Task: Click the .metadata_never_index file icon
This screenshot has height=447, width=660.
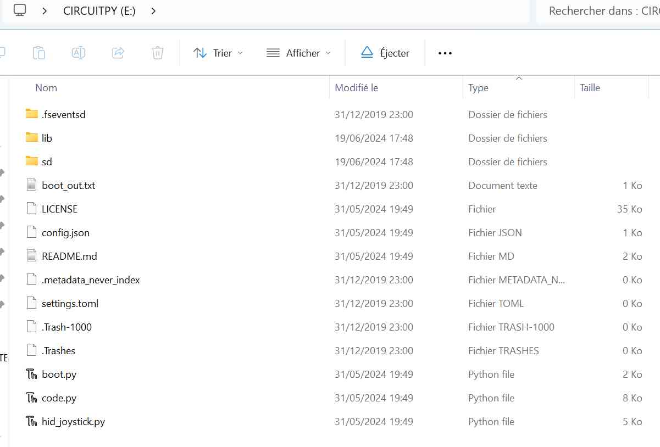Action: point(32,280)
